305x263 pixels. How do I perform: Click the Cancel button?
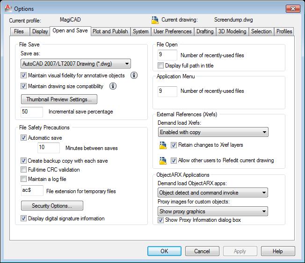[202, 251]
